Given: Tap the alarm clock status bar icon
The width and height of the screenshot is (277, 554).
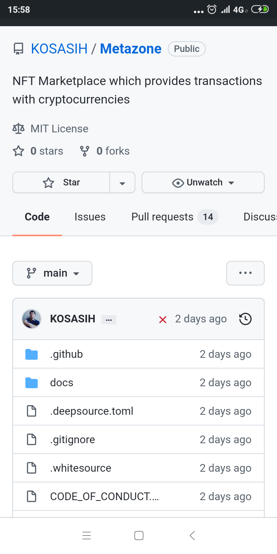Looking at the screenshot, I should coord(212,10).
